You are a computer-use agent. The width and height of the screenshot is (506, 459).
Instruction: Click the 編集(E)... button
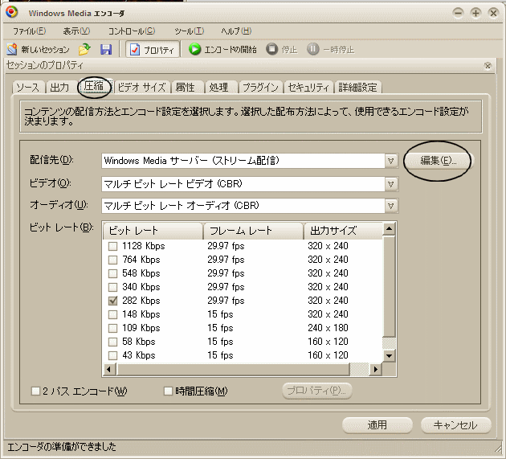point(438,161)
